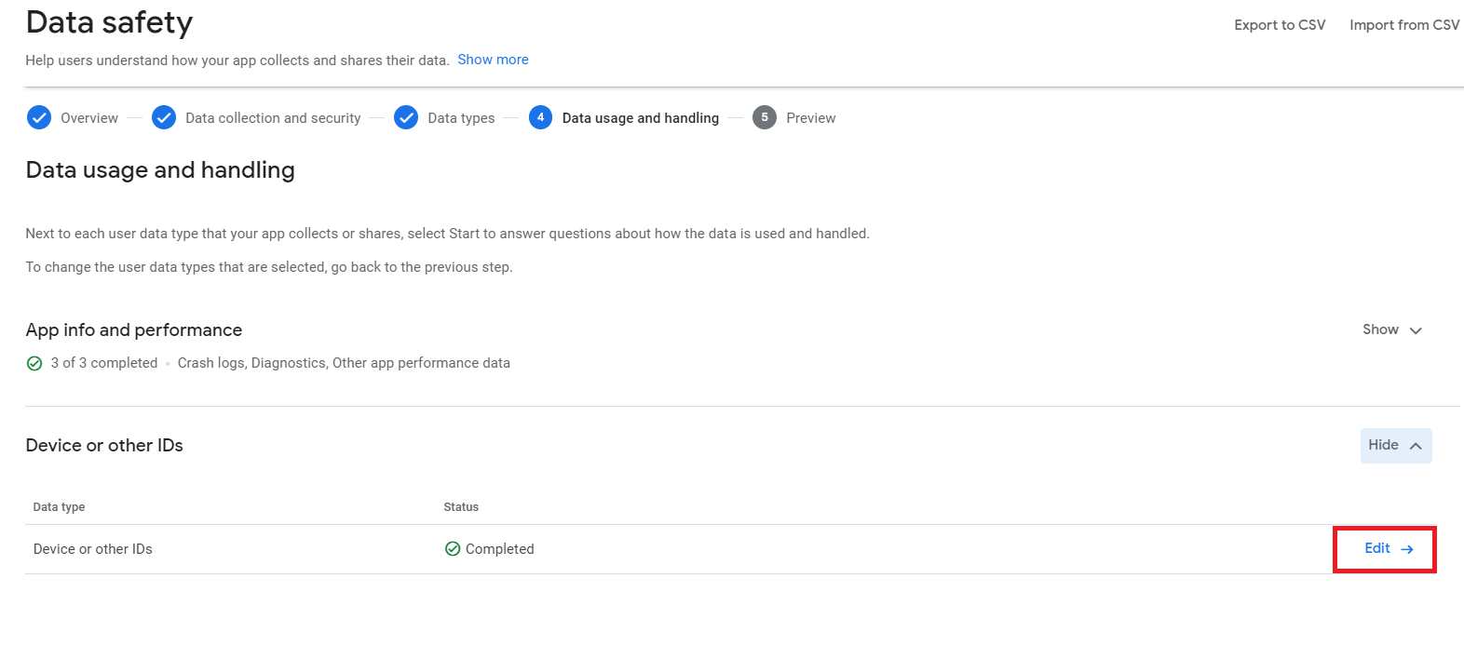The height and width of the screenshot is (645, 1464).
Task: Click Export to CSV
Action: (x=1280, y=25)
